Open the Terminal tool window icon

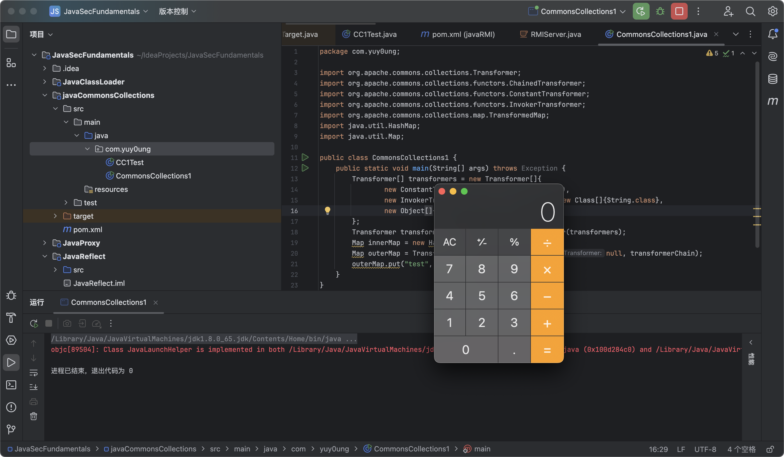tap(11, 385)
